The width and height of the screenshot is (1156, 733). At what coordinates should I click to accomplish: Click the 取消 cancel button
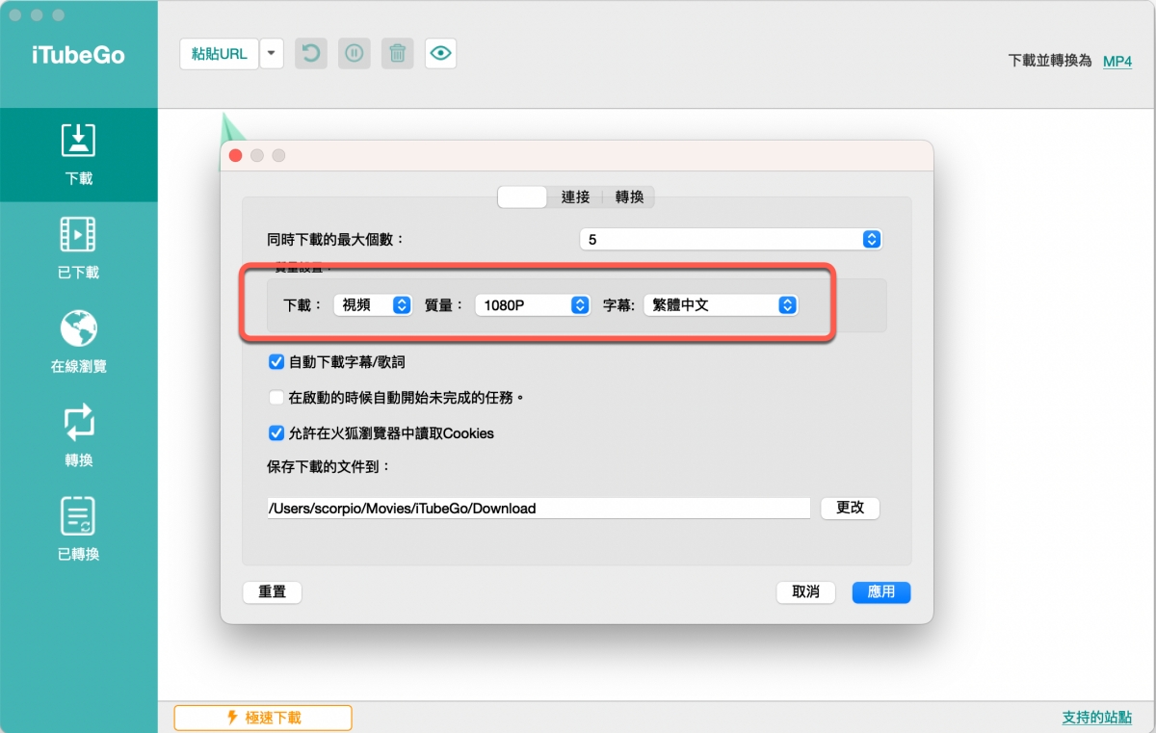pyautogui.click(x=805, y=591)
